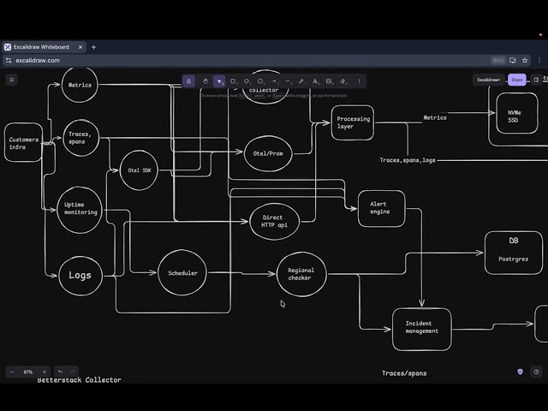
Task: Select the Rectangle shape tool
Action: pos(233,81)
